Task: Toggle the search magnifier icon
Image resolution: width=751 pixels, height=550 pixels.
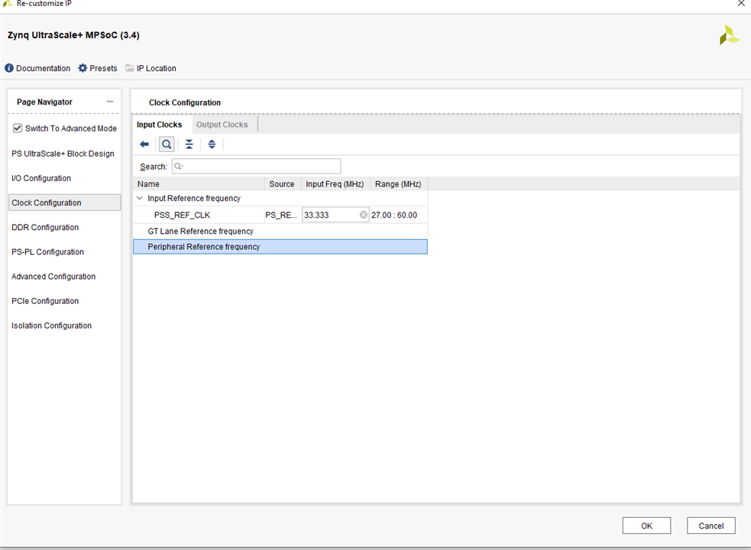Action: pos(166,144)
